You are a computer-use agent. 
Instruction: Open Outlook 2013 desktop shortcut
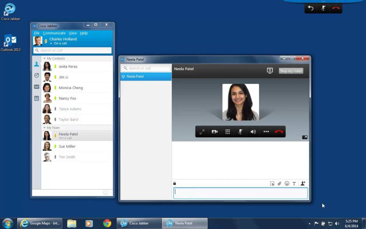click(x=10, y=43)
